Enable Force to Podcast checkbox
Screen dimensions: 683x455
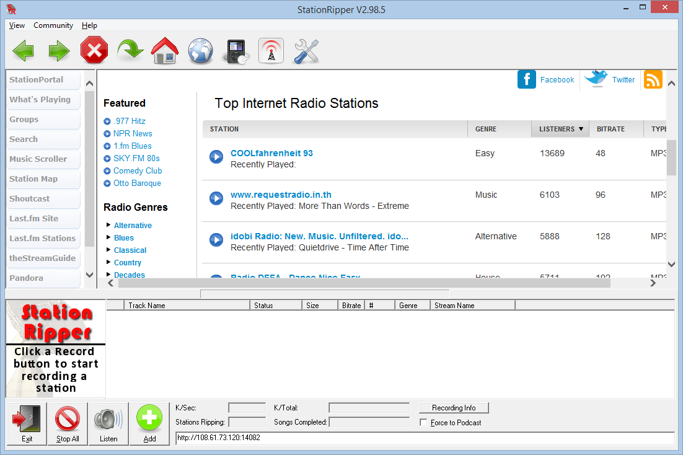point(423,422)
